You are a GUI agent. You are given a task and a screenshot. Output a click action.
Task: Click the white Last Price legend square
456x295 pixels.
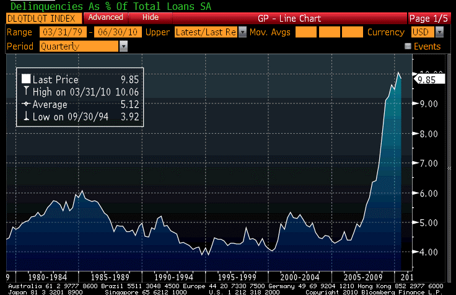pos(26,79)
